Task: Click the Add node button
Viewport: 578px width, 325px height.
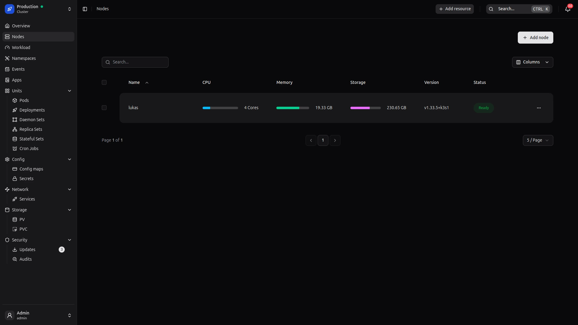Action: (535, 38)
